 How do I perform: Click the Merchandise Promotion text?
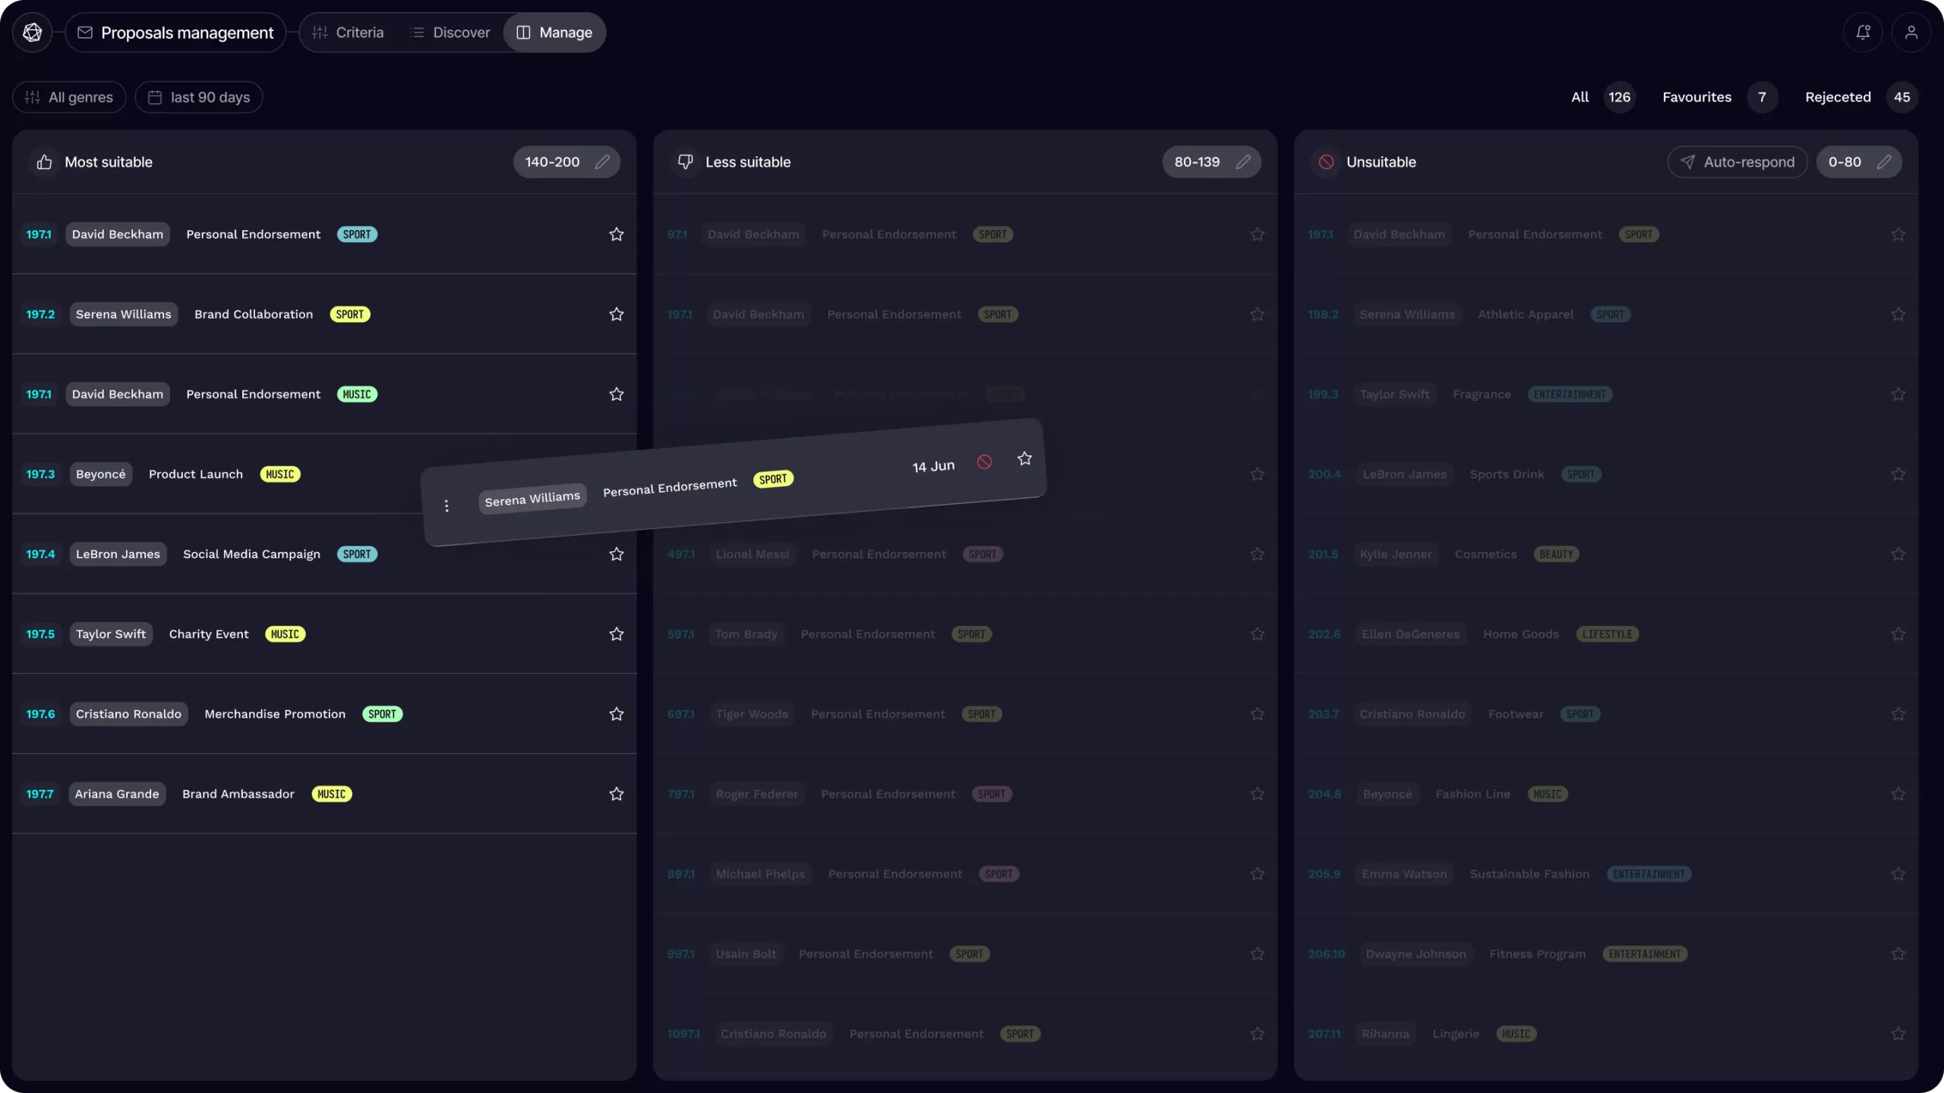275,714
